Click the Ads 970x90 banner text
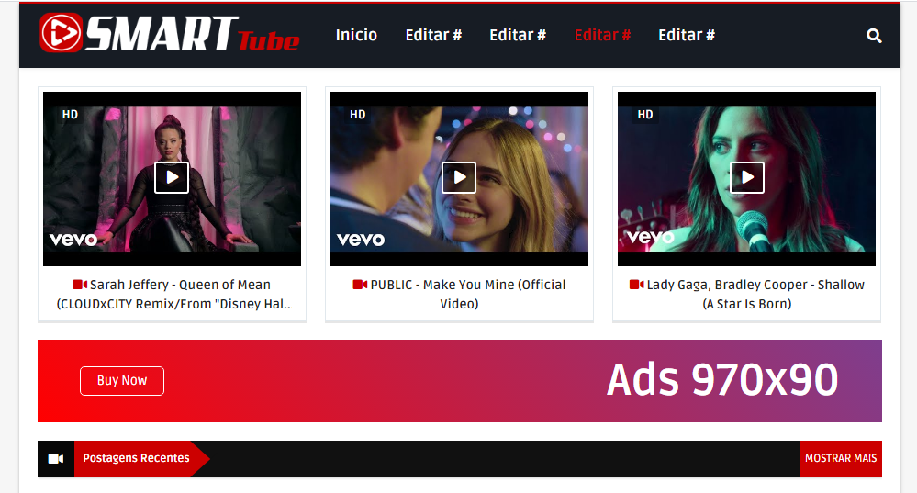Screen dimensions: 917x493 (x=722, y=380)
